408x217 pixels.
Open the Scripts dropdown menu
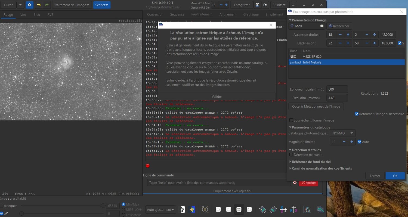[x=102, y=5]
